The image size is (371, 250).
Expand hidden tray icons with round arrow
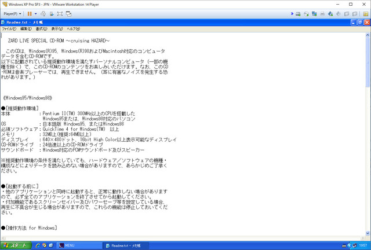[x=349, y=246]
